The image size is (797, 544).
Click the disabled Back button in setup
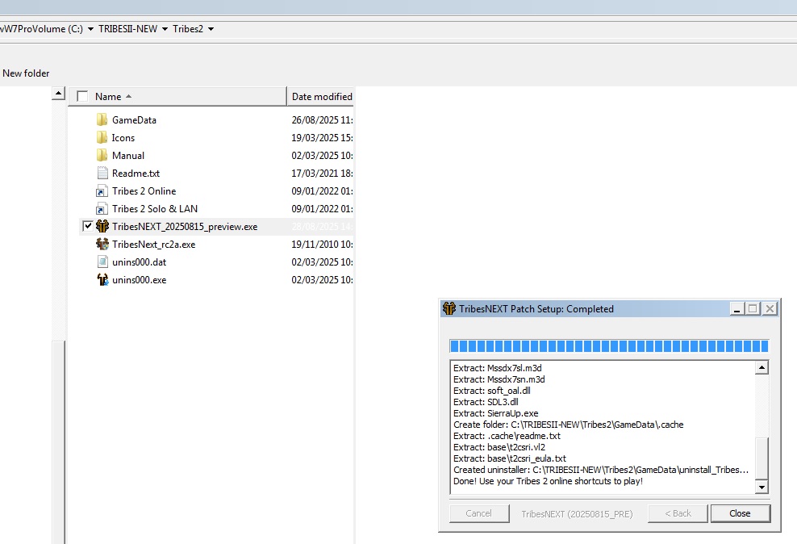coord(678,513)
